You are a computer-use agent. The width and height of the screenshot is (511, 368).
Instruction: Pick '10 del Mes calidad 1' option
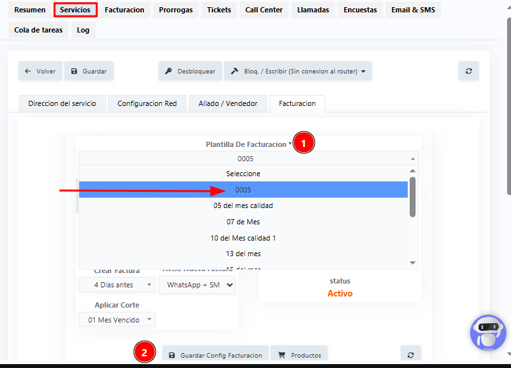click(x=243, y=238)
